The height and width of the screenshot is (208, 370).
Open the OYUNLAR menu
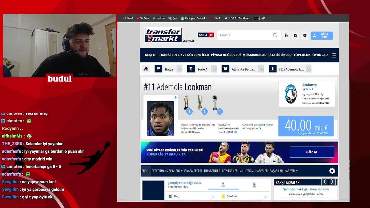[x=320, y=55]
